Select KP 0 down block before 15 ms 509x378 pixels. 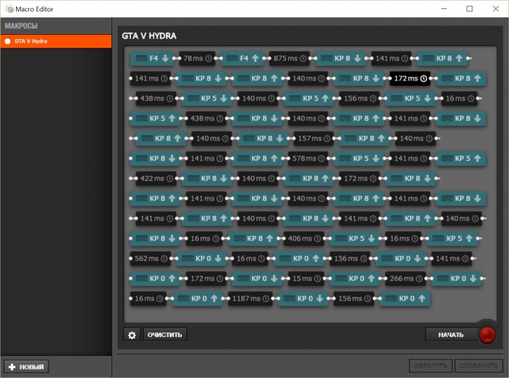tap(257, 279)
